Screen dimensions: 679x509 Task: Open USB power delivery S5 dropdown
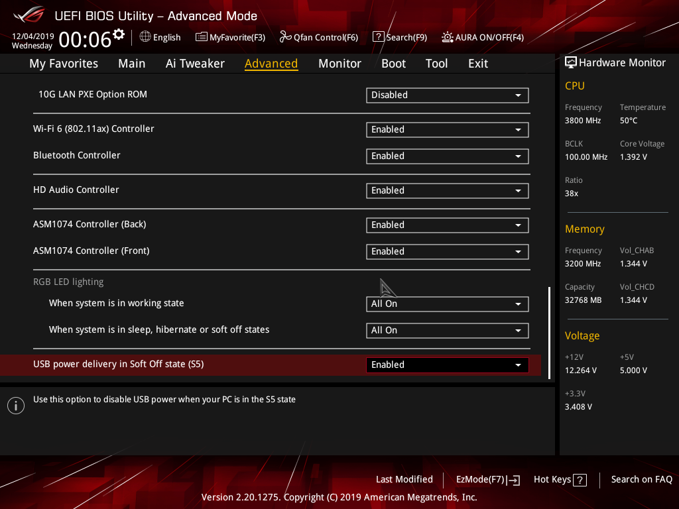pyautogui.click(x=448, y=365)
